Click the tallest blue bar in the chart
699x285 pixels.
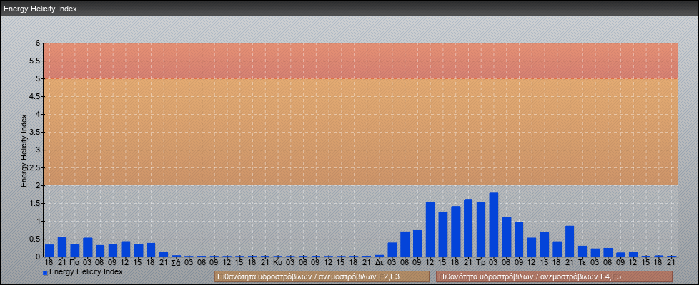493,224
